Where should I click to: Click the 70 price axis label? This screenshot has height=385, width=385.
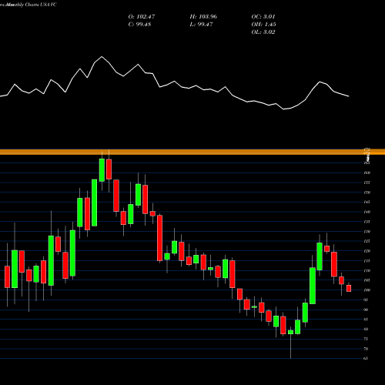point(366,349)
